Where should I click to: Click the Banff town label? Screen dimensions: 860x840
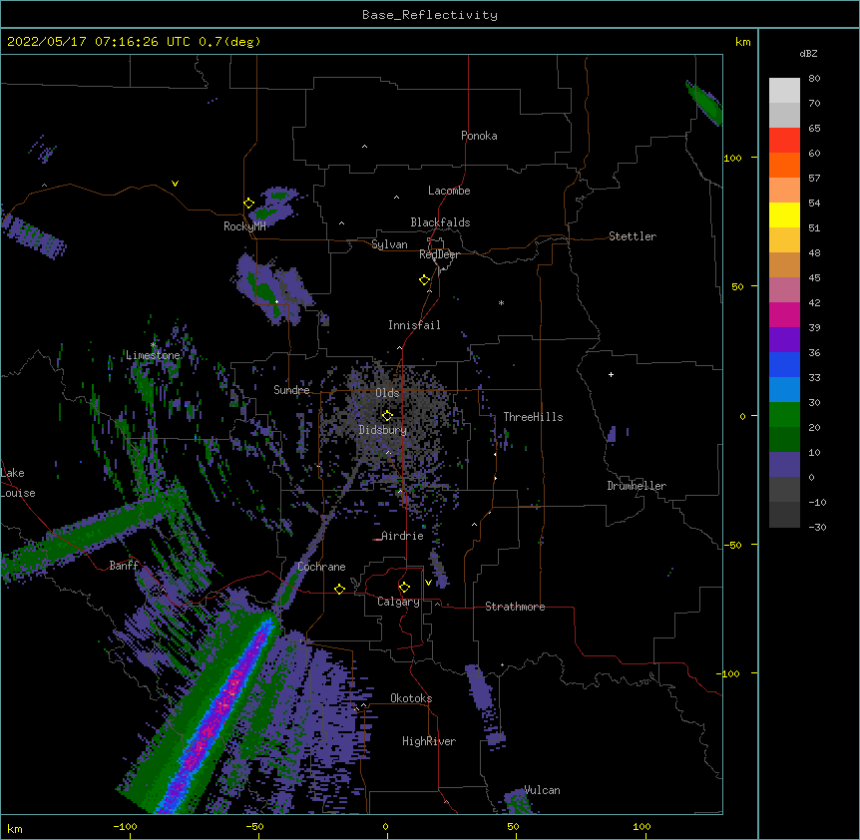[x=124, y=566]
